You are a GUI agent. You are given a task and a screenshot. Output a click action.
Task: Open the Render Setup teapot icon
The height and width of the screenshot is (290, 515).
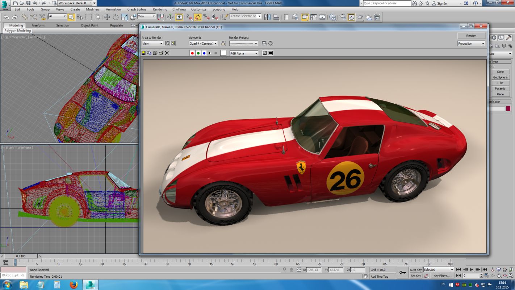tap(343, 17)
